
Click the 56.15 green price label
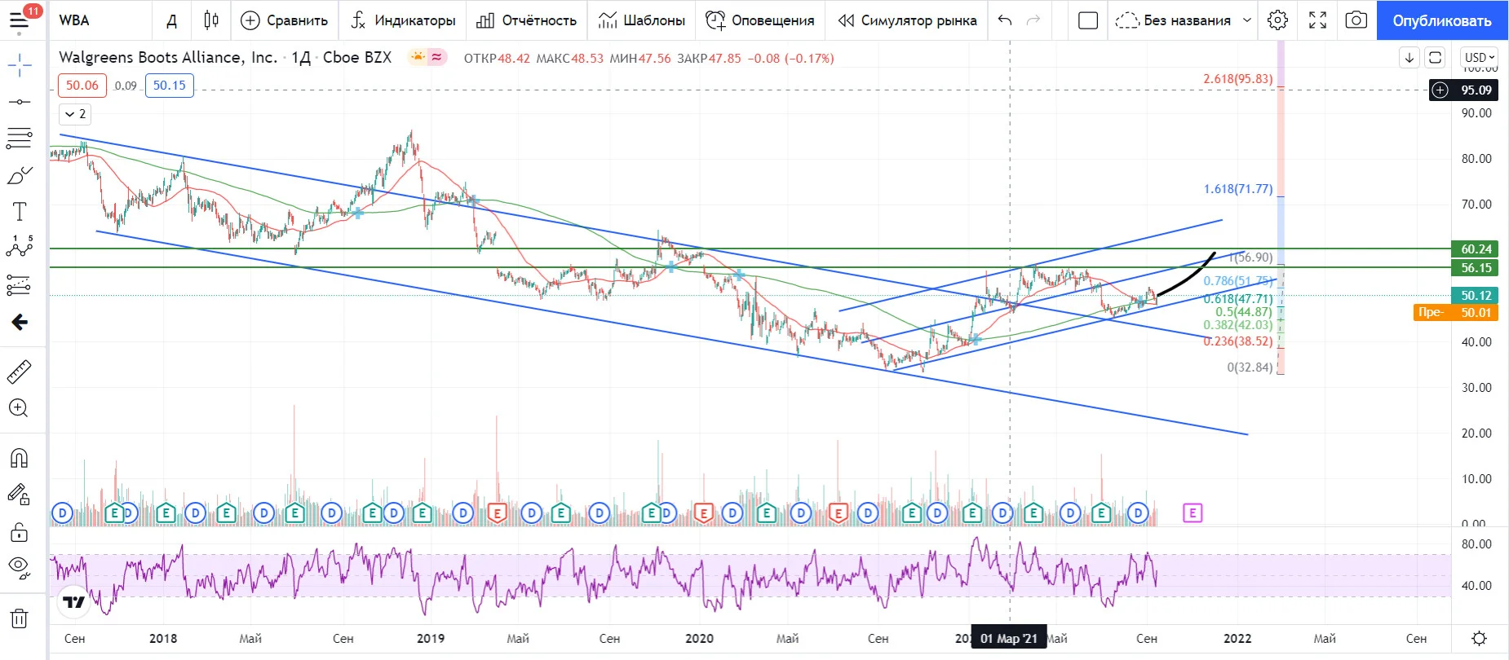1475,268
